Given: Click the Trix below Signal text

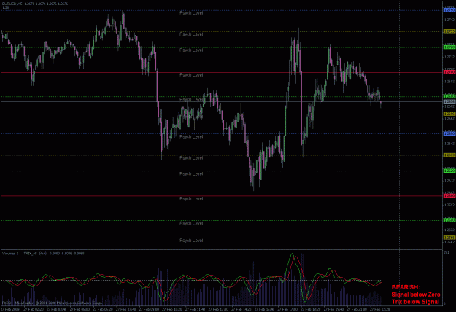Looking at the screenshot, I should (415, 302).
